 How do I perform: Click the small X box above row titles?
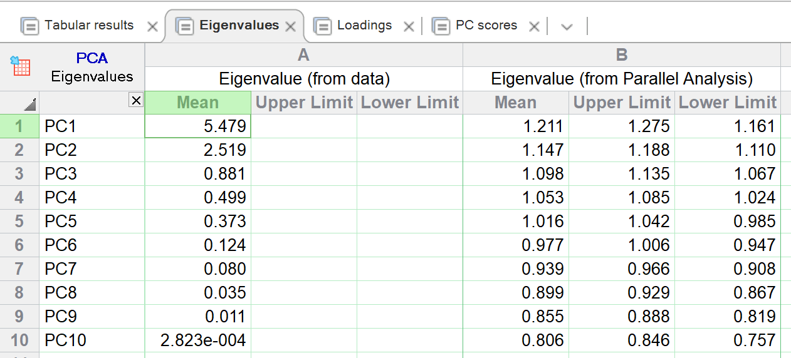pyautogui.click(x=136, y=100)
